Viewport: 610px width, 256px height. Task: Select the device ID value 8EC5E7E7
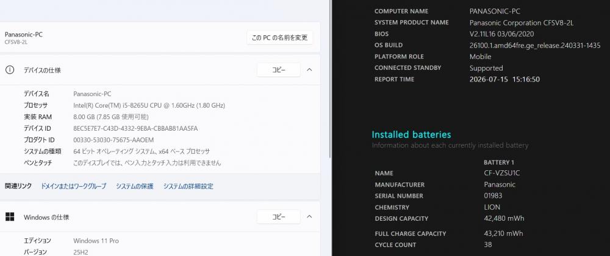[x=135, y=128]
